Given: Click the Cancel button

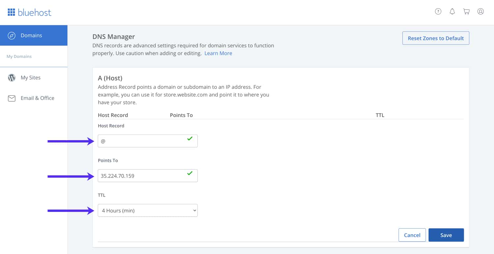Looking at the screenshot, I should click(x=412, y=235).
